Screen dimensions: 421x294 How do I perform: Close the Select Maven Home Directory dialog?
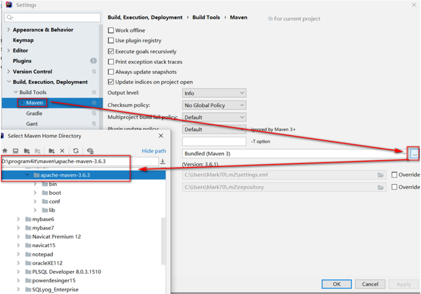click(161, 136)
